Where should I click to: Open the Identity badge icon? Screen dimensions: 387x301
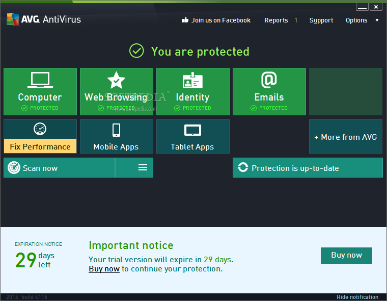[192, 81]
